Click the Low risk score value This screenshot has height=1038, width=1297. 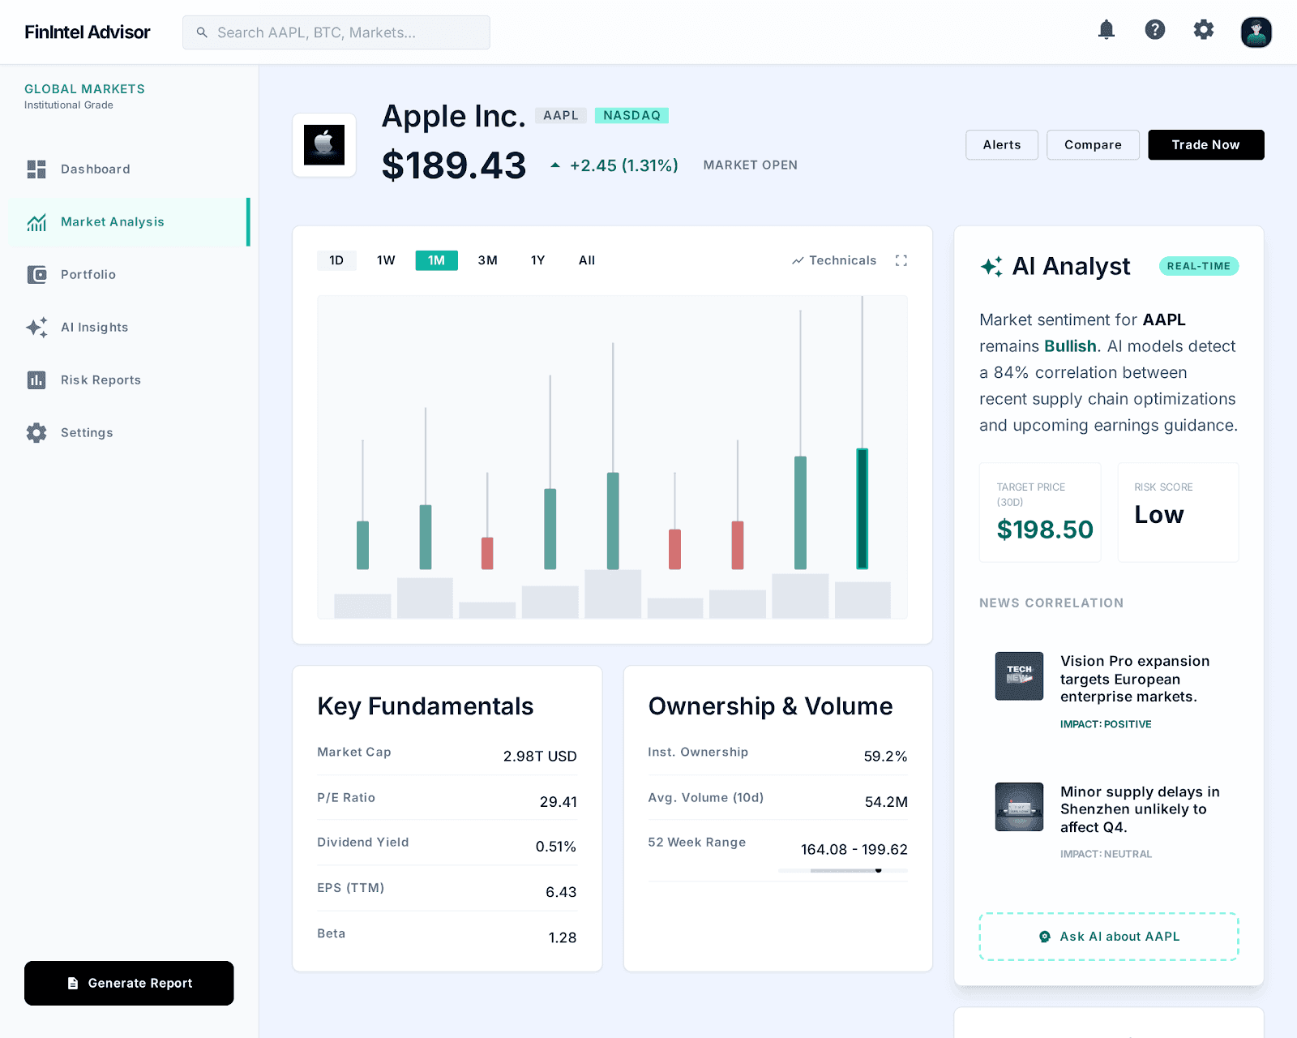pyautogui.click(x=1159, y=515)
